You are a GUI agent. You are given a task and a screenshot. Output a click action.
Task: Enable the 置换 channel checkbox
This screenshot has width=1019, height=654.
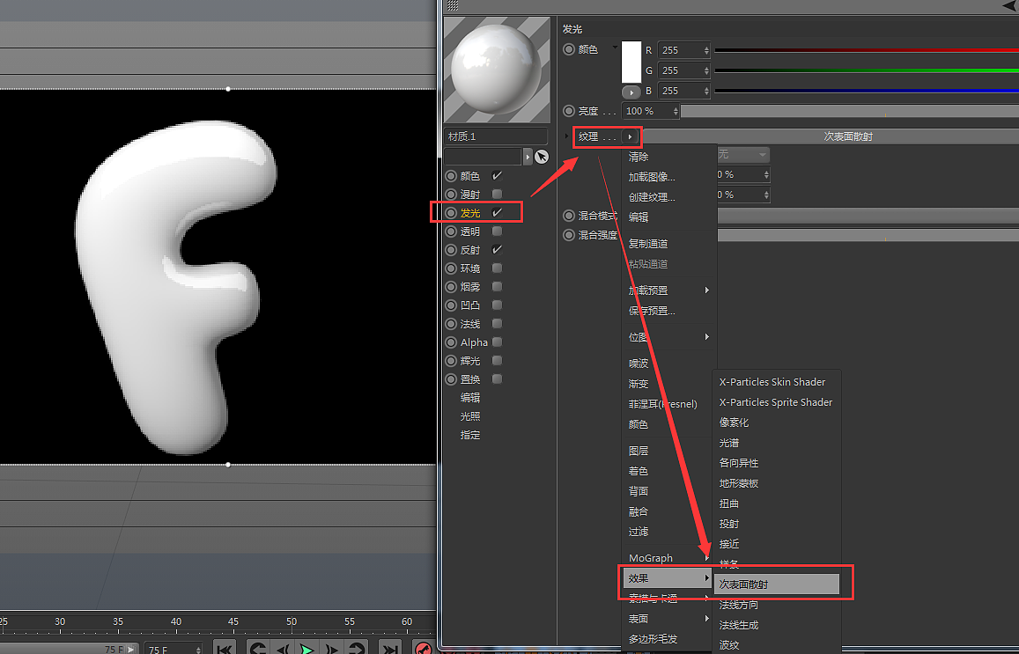point(497,379)
